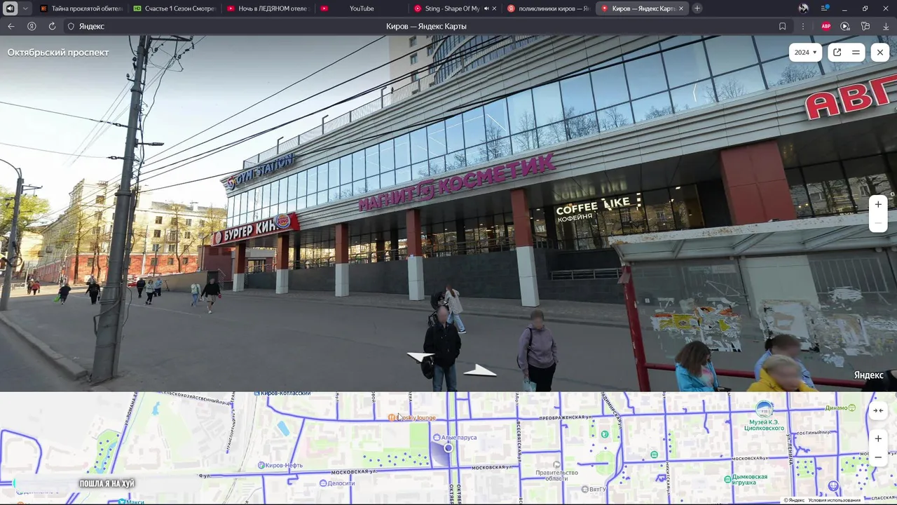Open the Условия использования link
The height and width of the screenshot is (505, 897).
(834, 500)
